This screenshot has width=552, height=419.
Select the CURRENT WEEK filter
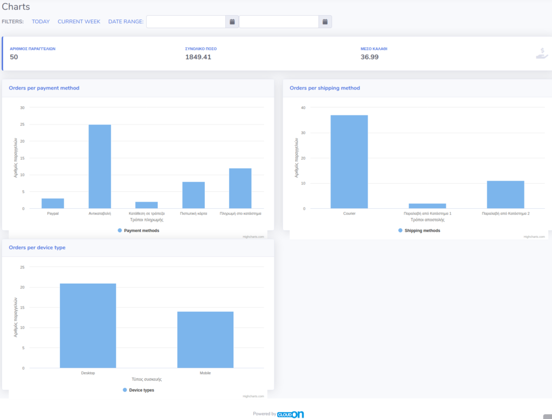(x=79, y=22)
